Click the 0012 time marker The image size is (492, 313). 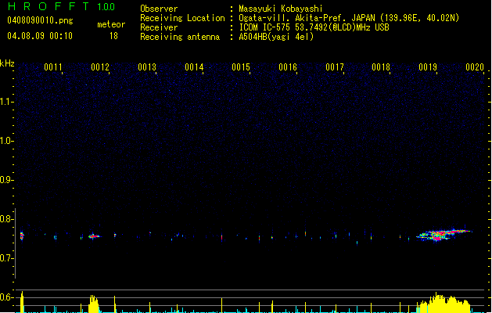(100, 67)
